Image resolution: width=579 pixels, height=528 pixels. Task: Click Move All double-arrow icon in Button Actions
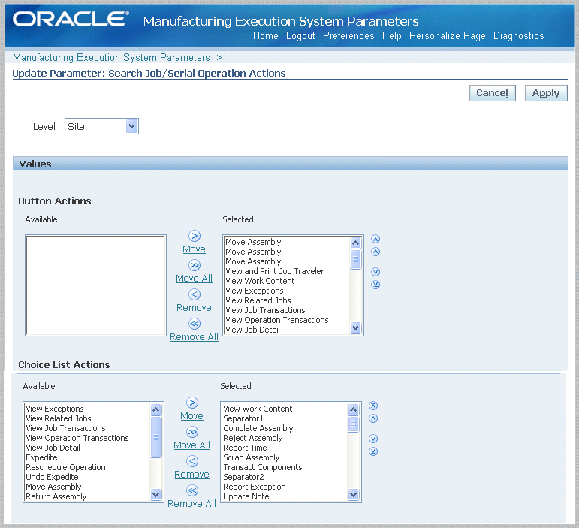195,265
